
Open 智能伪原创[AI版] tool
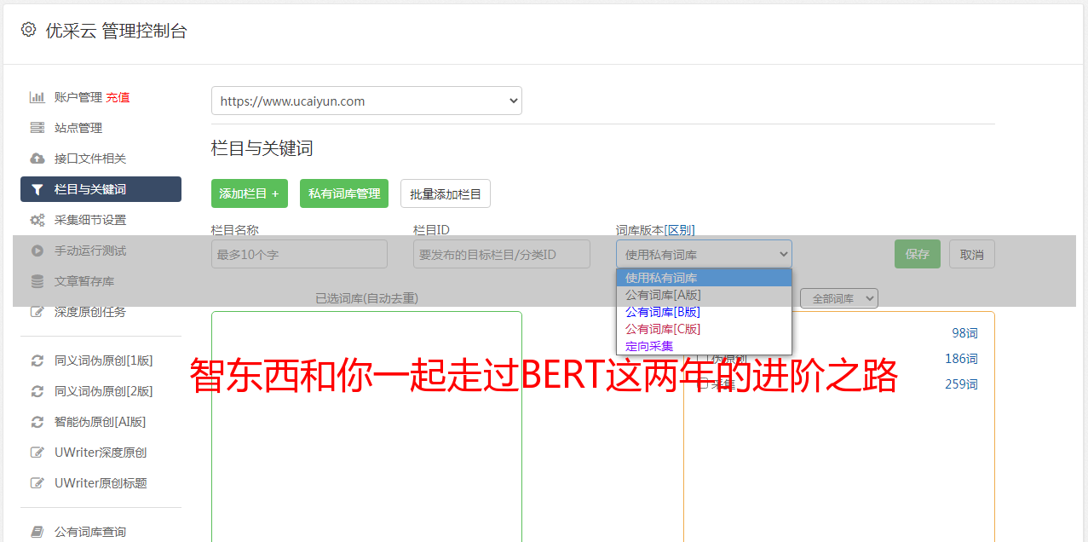pyautogui.click(x=101, y=422)
